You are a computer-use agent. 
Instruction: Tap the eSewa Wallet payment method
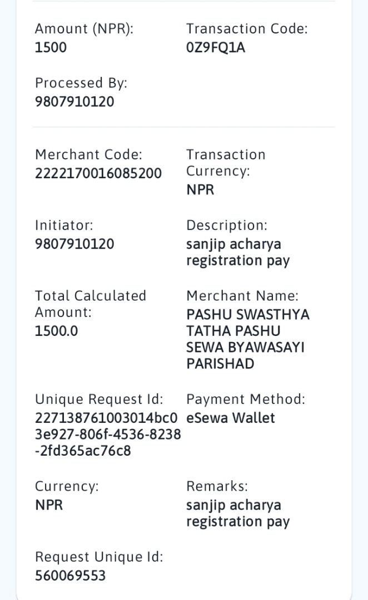[x=231, y=418]
